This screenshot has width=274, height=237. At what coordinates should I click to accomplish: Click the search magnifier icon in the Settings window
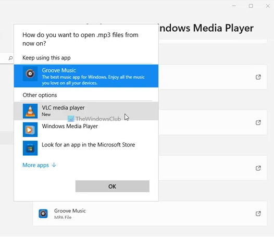point(10,58)
